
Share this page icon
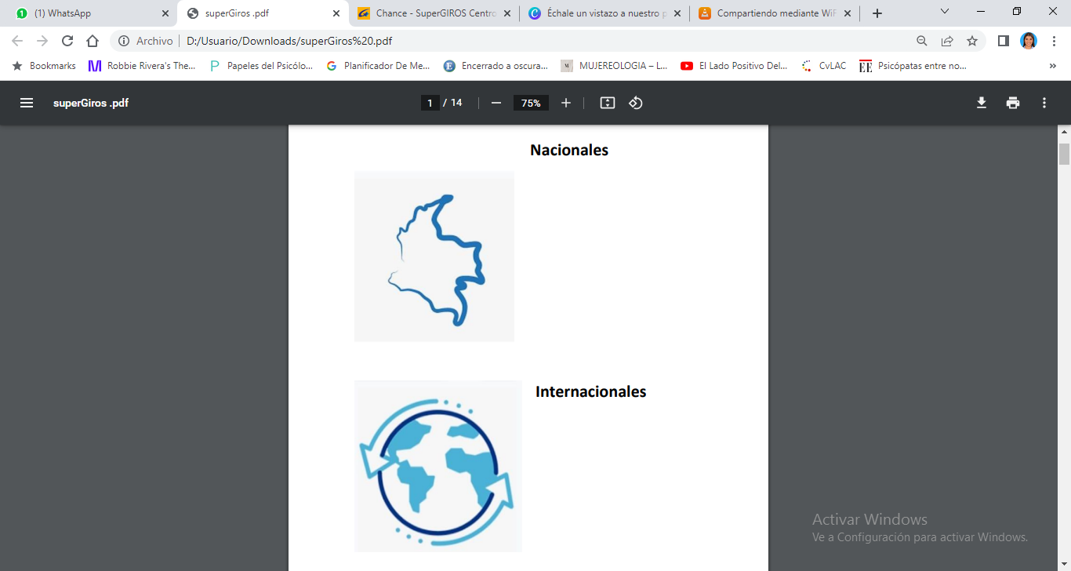click(947, 41)
